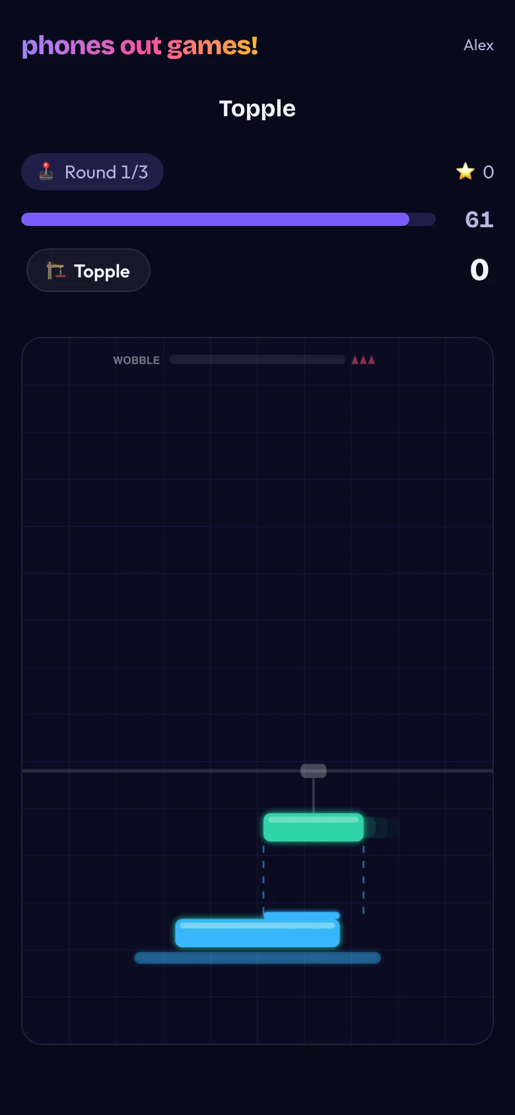Viewport: 515px width, 1115px height.
Task: Click the swinging green block
Action: (x=314, y=827)
